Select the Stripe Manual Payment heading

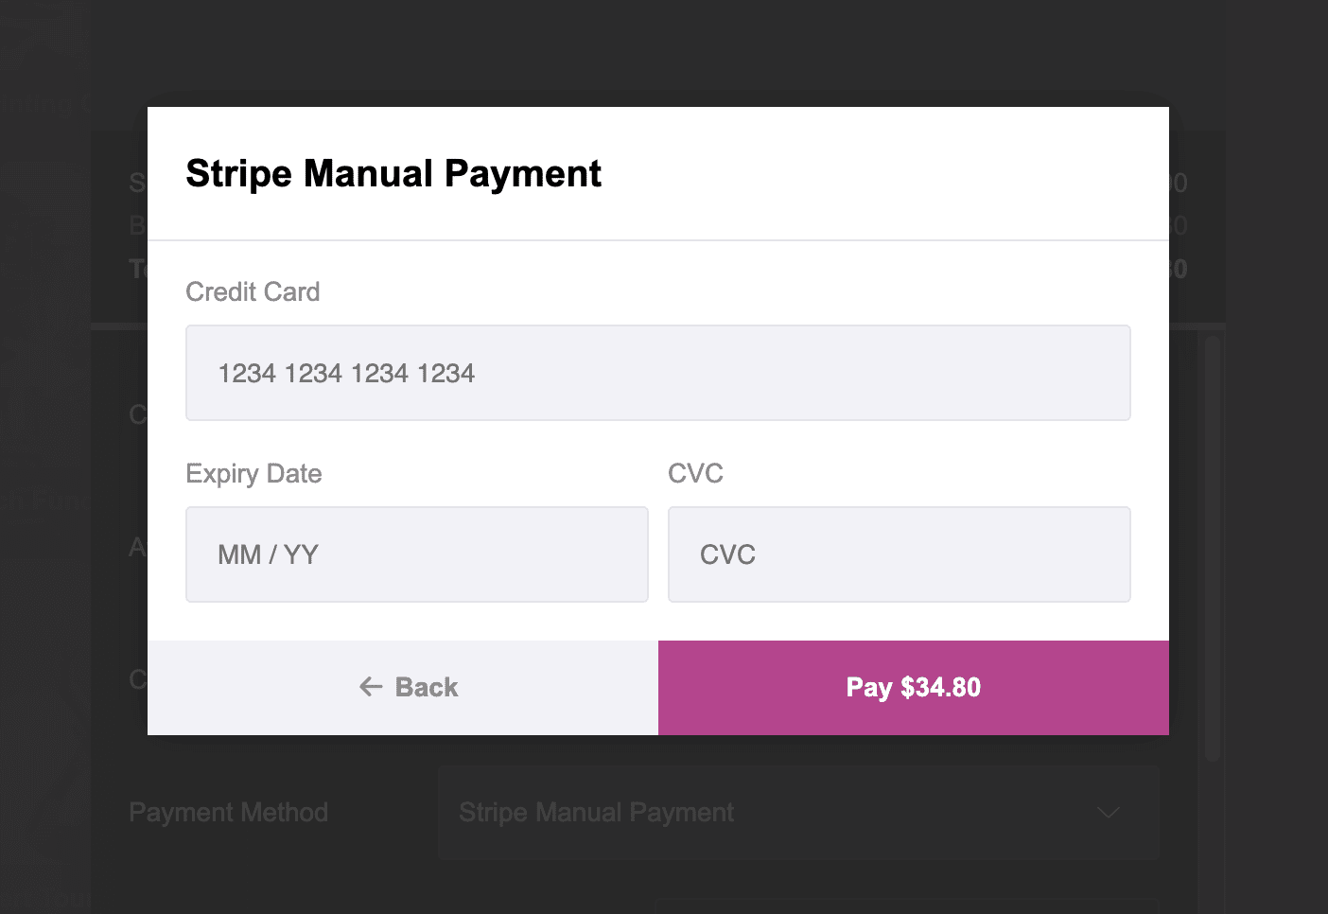click(x=393, y=173)
